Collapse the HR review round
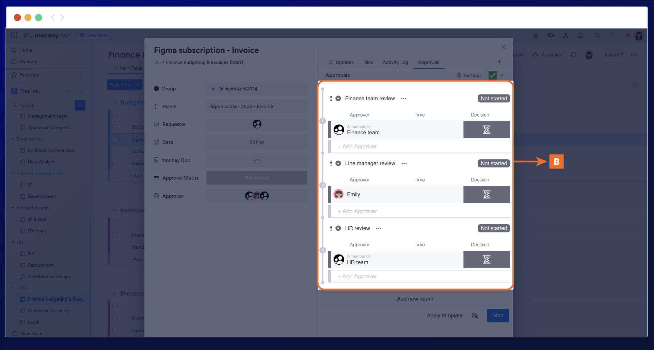 338,228
